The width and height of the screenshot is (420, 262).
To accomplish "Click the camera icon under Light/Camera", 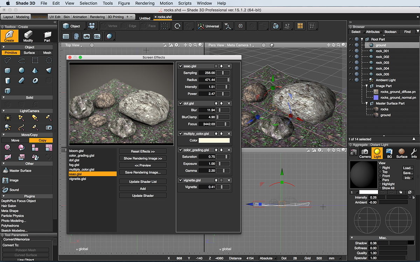I will pyautogui.click(x=49, y=128).
